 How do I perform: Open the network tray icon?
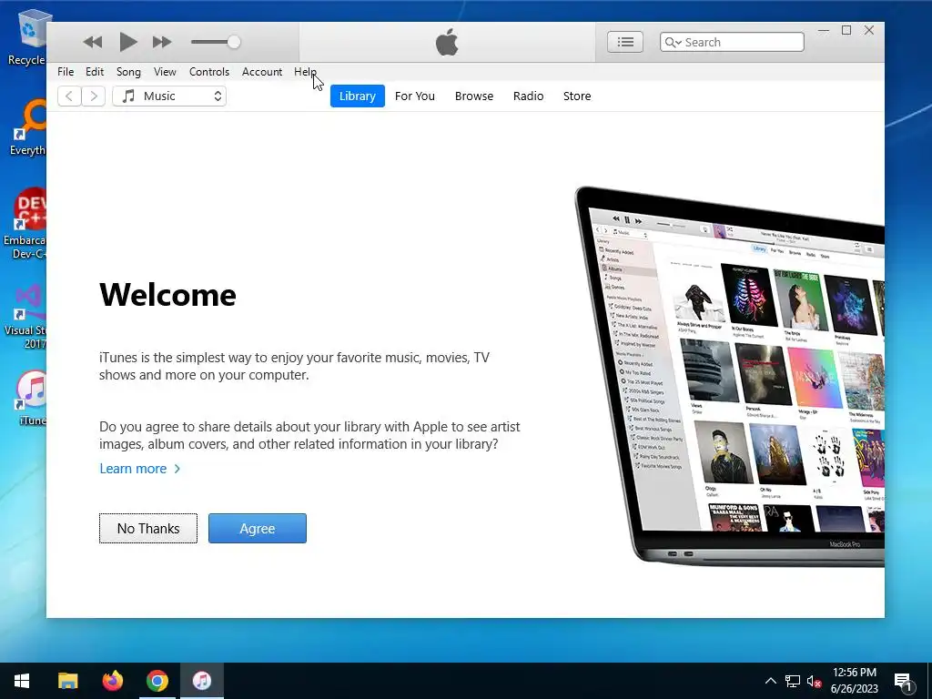pos(793,681)
